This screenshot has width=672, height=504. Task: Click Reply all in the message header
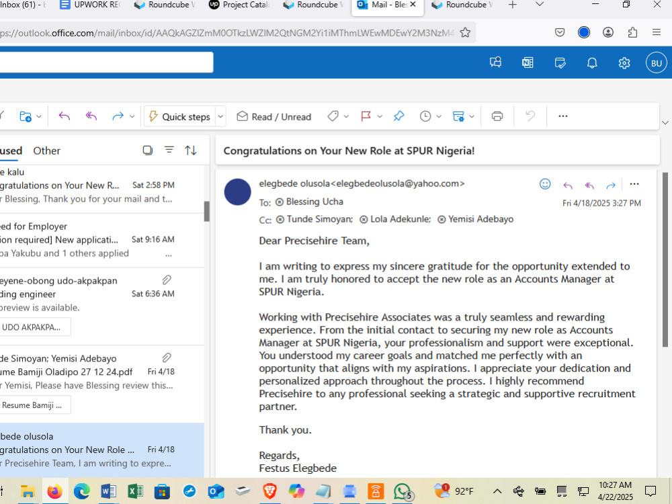(x=589, y=185)
